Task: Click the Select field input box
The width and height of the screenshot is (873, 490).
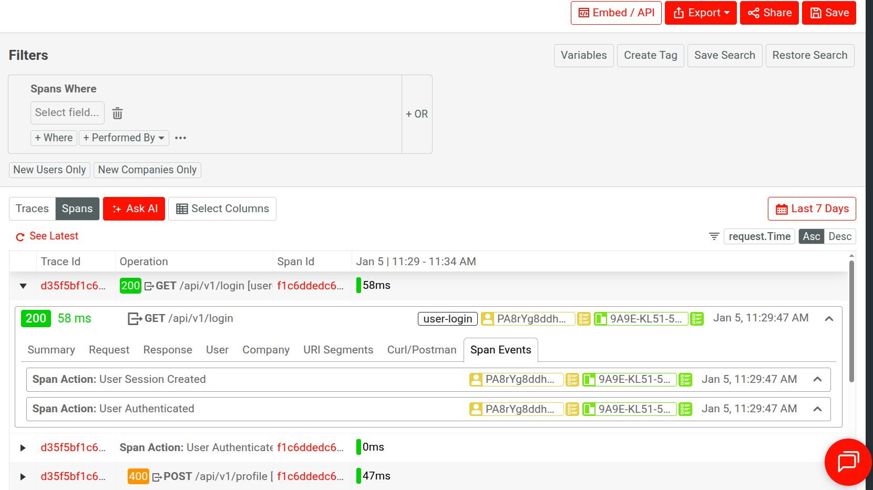Action: pyautogui.click(x=67, y=113)
